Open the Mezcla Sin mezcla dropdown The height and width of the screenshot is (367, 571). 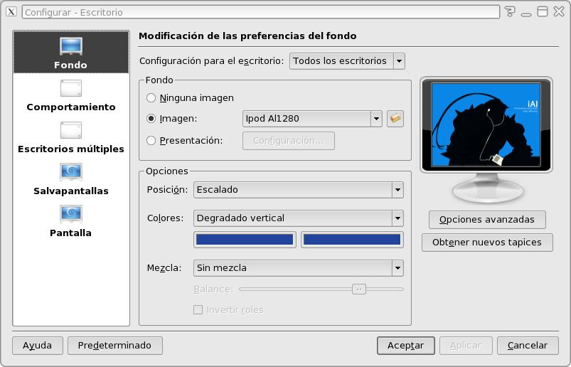tap(298, 268)
